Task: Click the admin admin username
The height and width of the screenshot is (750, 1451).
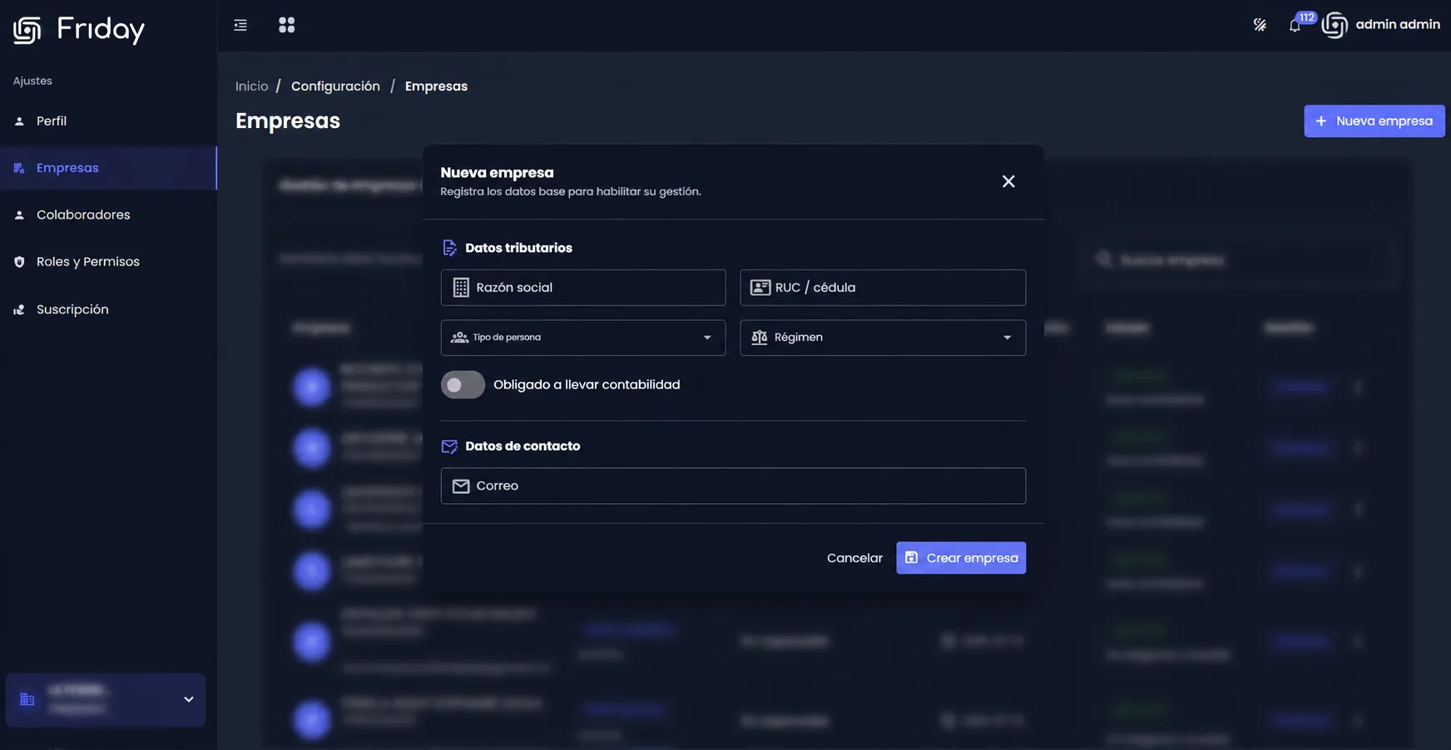Action: (1398, 25)
